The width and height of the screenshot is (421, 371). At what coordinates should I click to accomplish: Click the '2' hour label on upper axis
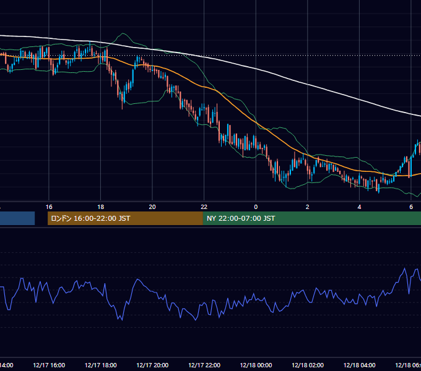(x=308, y=207)
